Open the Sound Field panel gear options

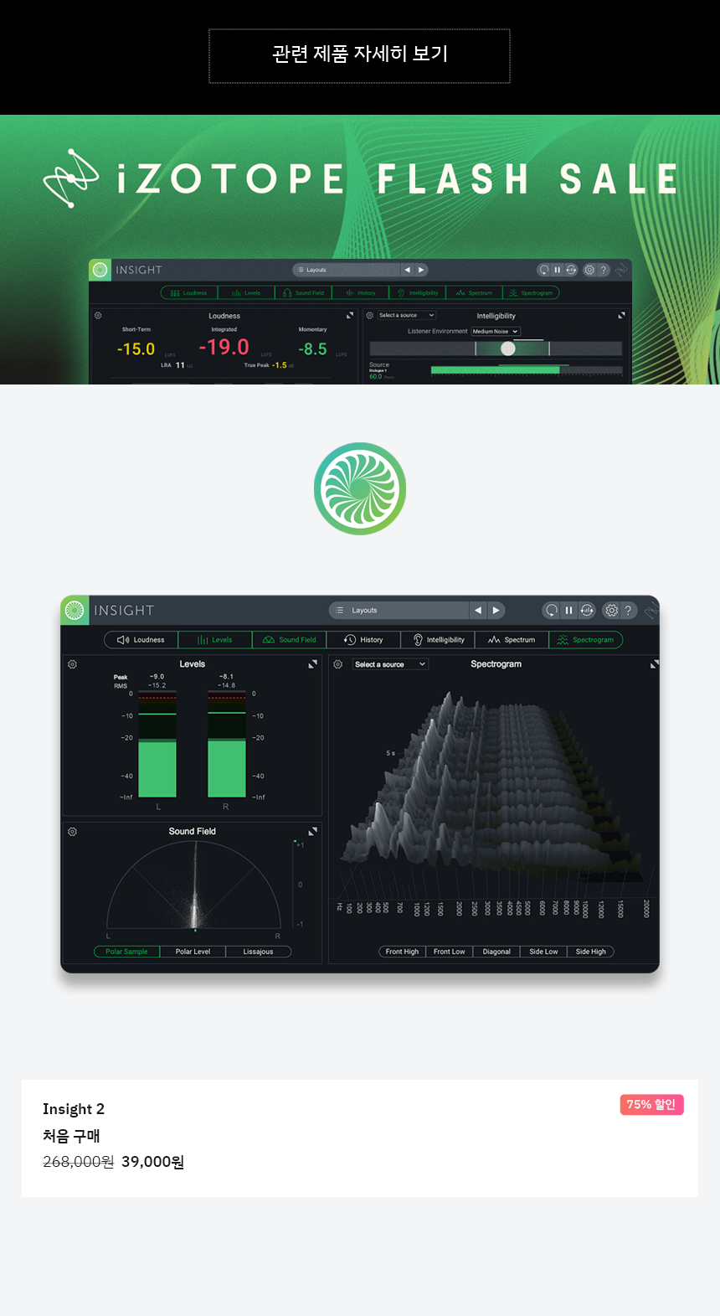click(x=73, y=832)
